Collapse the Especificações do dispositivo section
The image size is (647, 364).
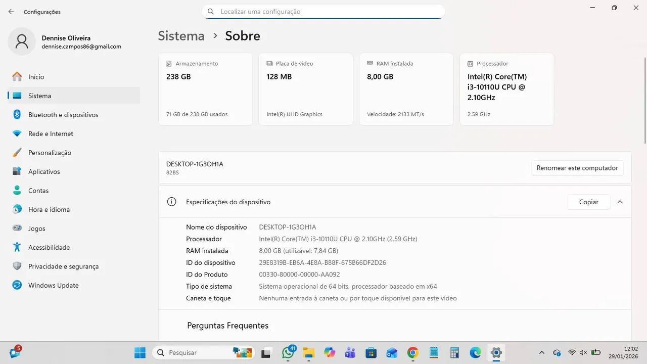pyautogui.click(x=620, y=202)
